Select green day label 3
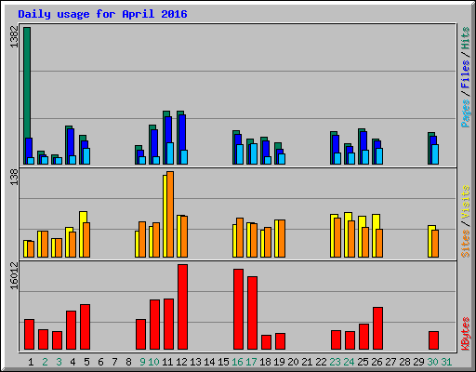 59,362
